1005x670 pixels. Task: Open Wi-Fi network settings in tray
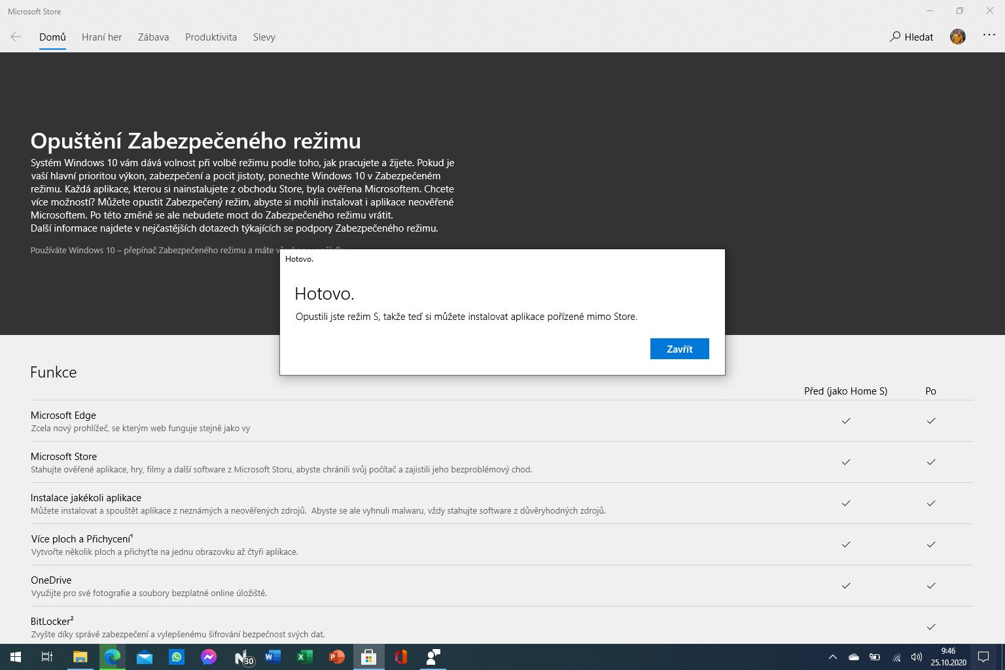(x=896, y=657)
